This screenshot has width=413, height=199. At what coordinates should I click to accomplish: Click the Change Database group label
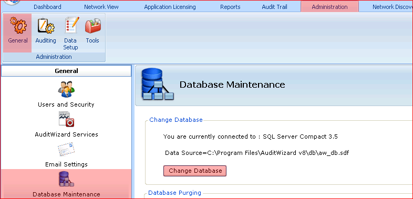coord(176,120)
